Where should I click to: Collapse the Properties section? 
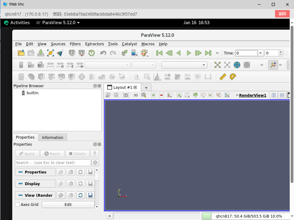pos(35,172)
